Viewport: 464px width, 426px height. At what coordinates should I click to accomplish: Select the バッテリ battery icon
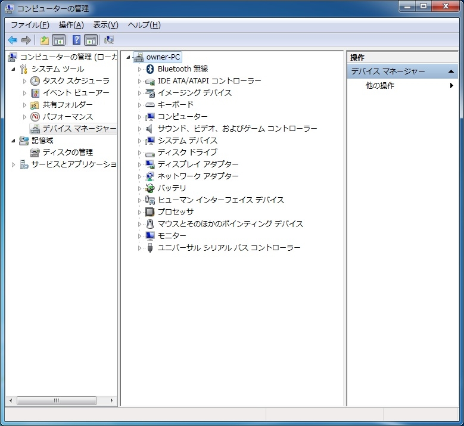(150, 188)
